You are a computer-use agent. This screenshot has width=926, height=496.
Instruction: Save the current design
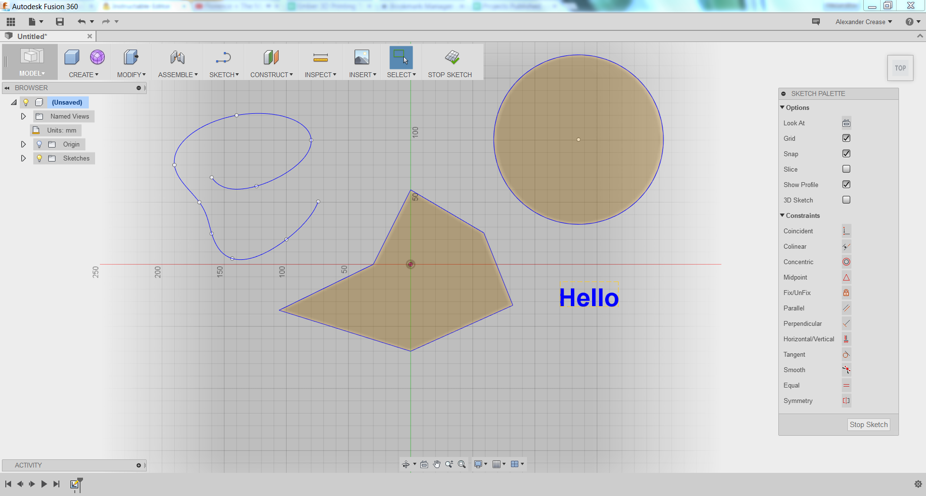[59, 21]
